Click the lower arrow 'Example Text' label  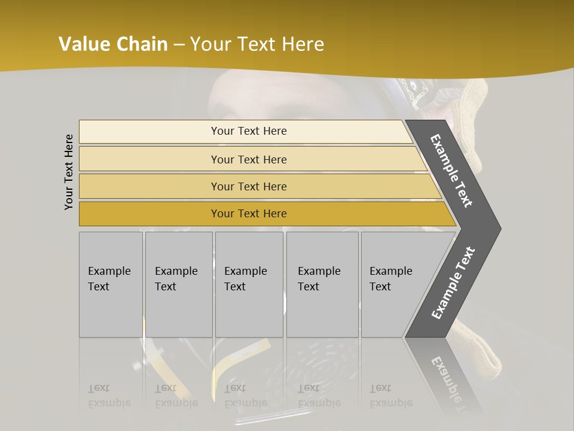point(453,283)
